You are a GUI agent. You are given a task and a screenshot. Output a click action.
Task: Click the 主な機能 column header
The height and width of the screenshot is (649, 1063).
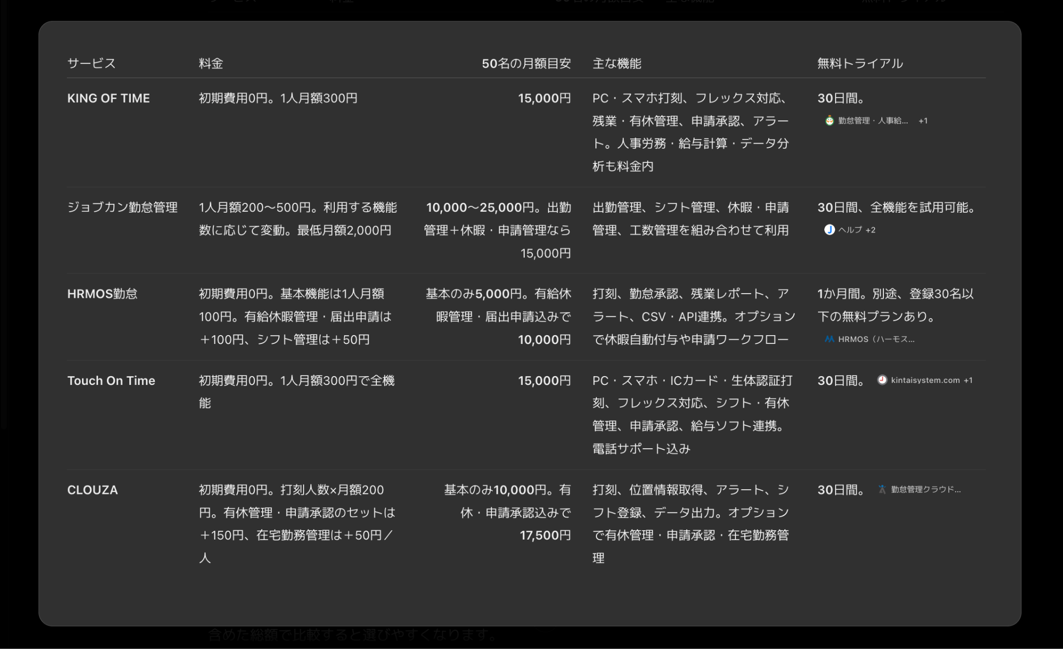pos(617,63)
